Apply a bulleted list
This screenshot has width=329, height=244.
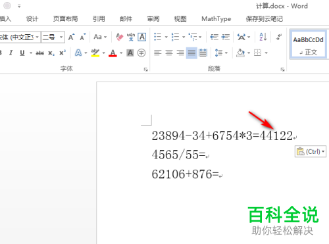[158, 37]
